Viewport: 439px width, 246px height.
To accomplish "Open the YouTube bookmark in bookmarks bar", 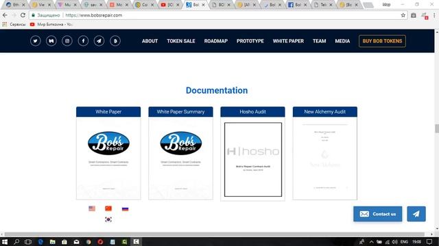I will tap(51, 25).
